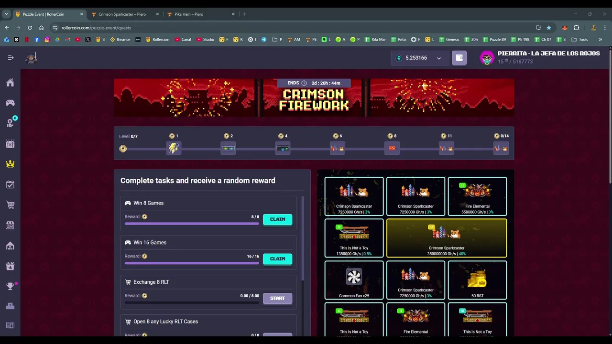Screen dimensions: 612x344
Task: Open Puzzle 89 bookmark
Action: click(x=494, y=39)
